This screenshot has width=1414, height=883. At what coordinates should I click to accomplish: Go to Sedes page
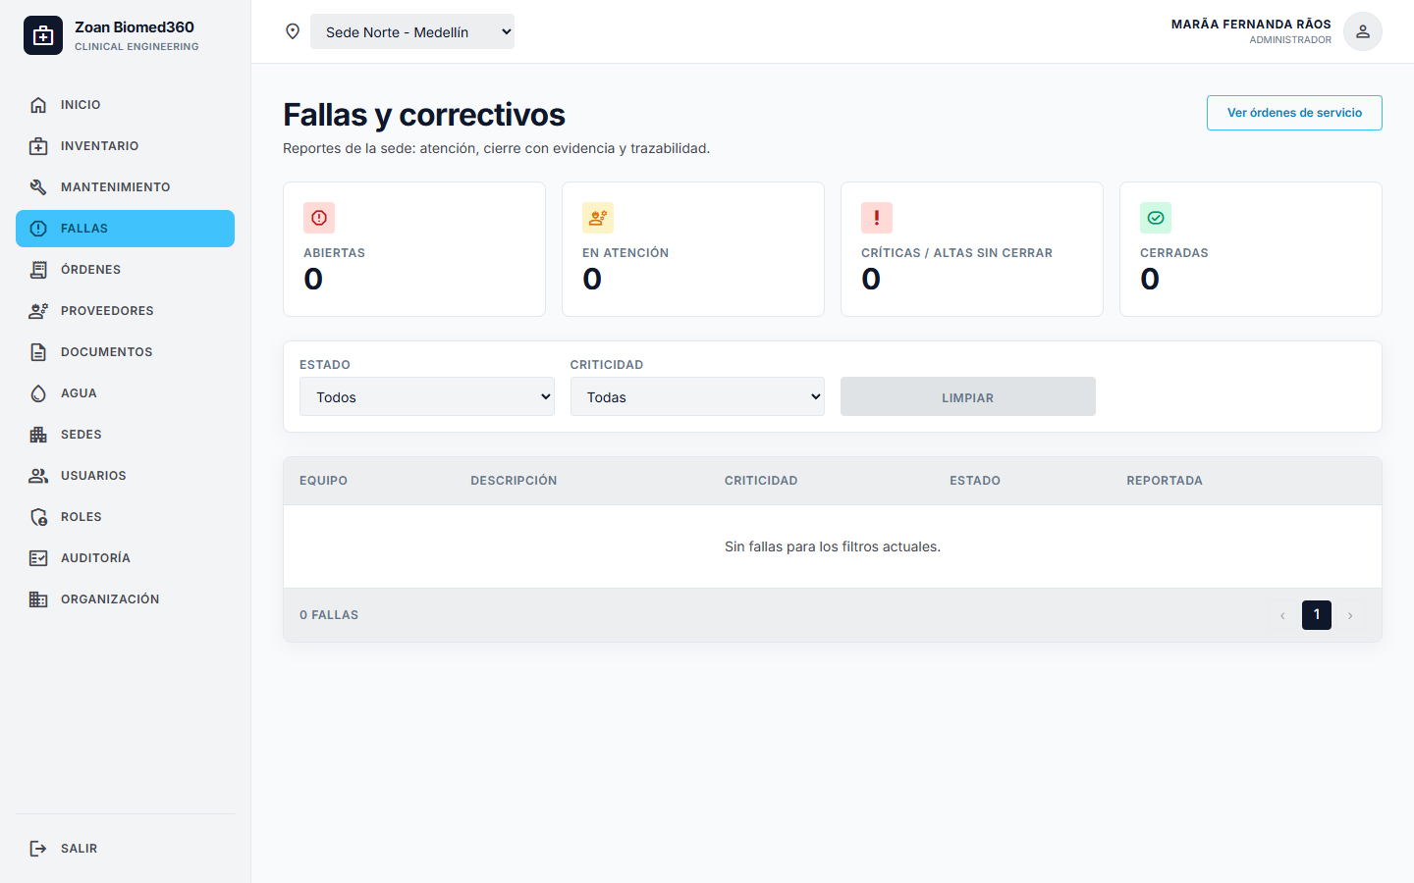pyautogui.click(x=125, y=435)
